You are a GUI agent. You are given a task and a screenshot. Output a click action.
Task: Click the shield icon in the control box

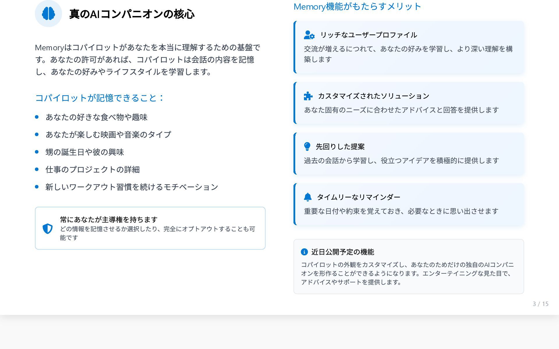(x=48, y=229)
